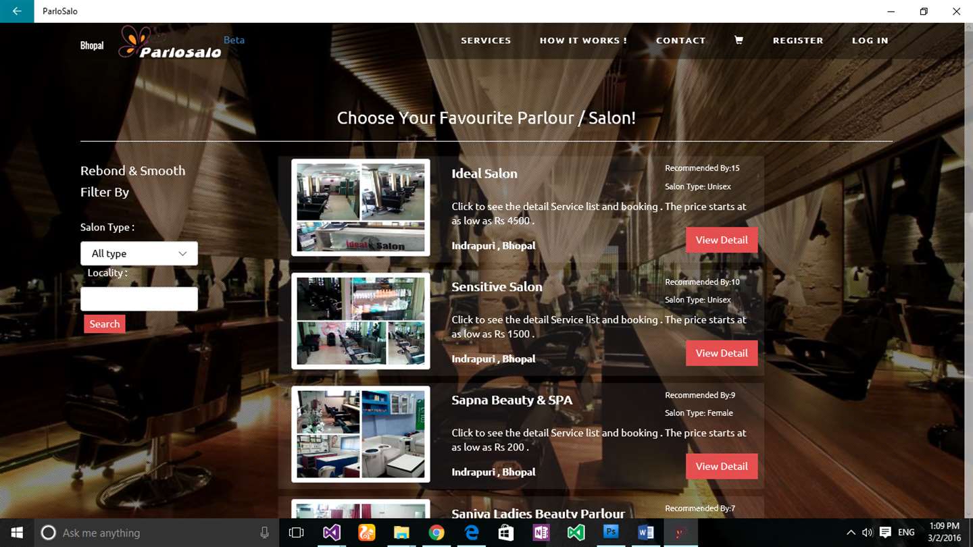Open the Salon Type dropdown
This screenshot has height=547, width=973.
coord(139,253)
